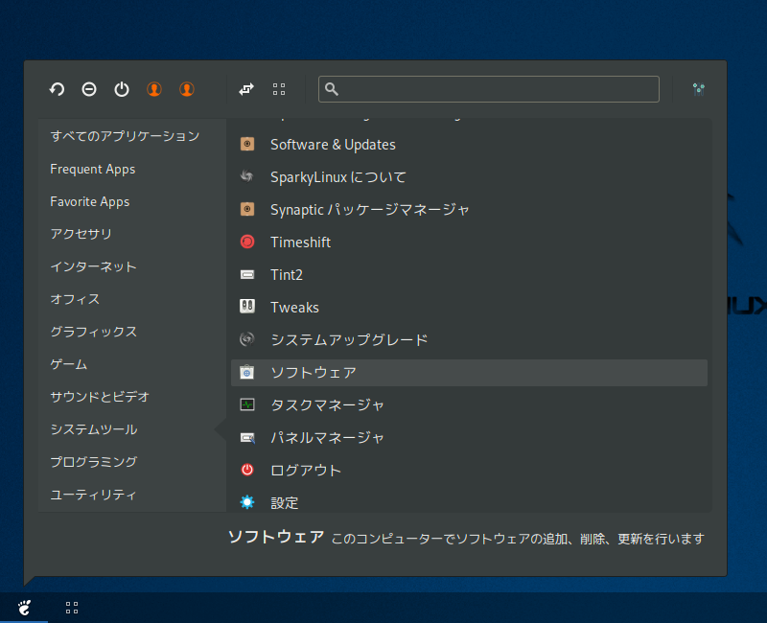The image size is (767, 623).
Task: Click the システムアップグレード icon
Action: point(247,339)
